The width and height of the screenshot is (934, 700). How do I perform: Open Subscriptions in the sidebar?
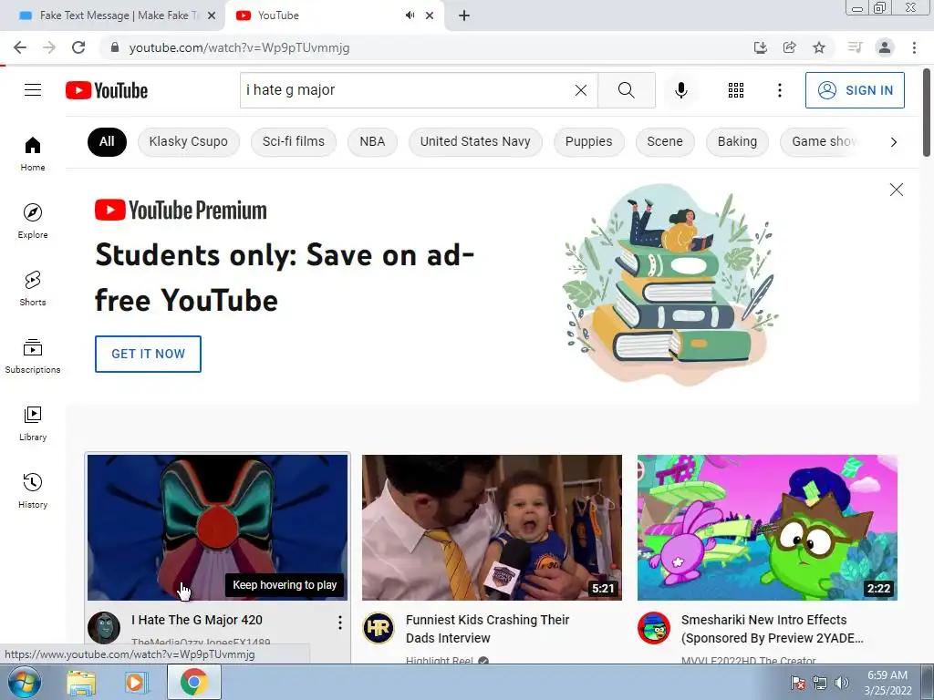(33, 355)
